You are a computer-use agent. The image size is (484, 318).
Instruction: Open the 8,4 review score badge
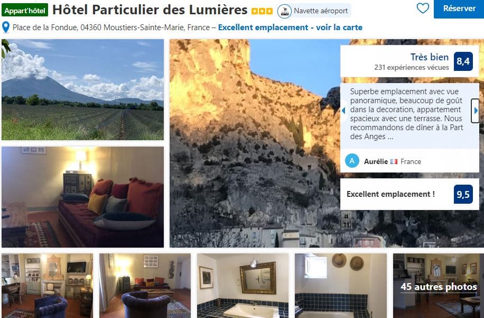[463, 61]
